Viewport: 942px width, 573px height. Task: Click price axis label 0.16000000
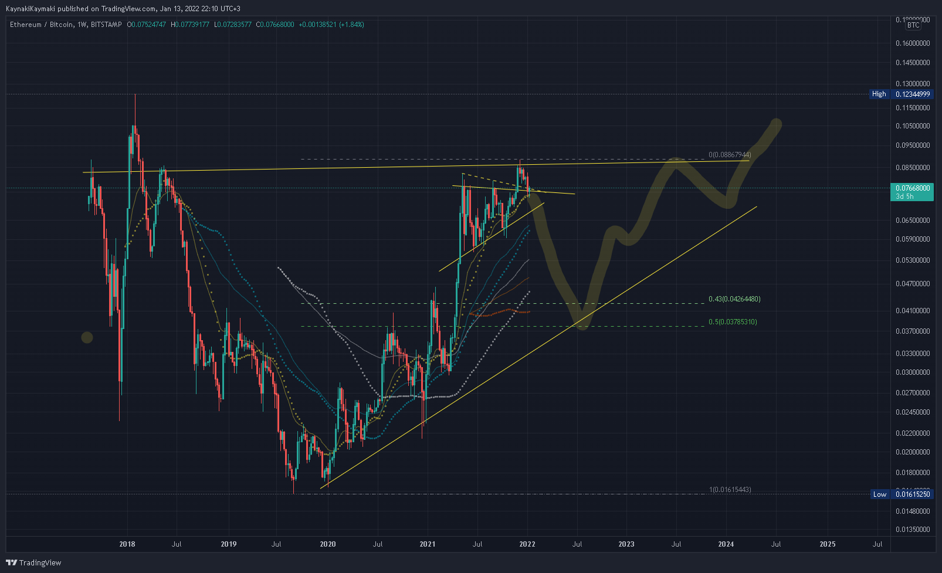pos(913,43)
